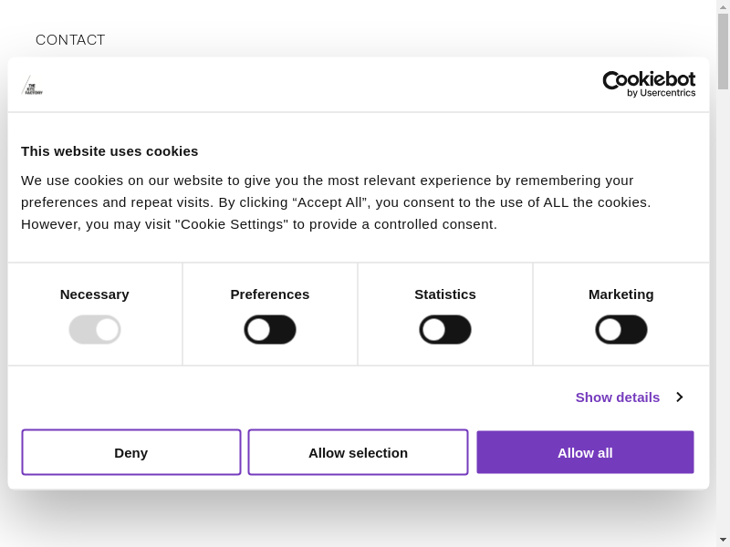Turn on the Statistics cookies switch
Image resolution: width=730 pixels, height=547 pixels.
[445, 330]
